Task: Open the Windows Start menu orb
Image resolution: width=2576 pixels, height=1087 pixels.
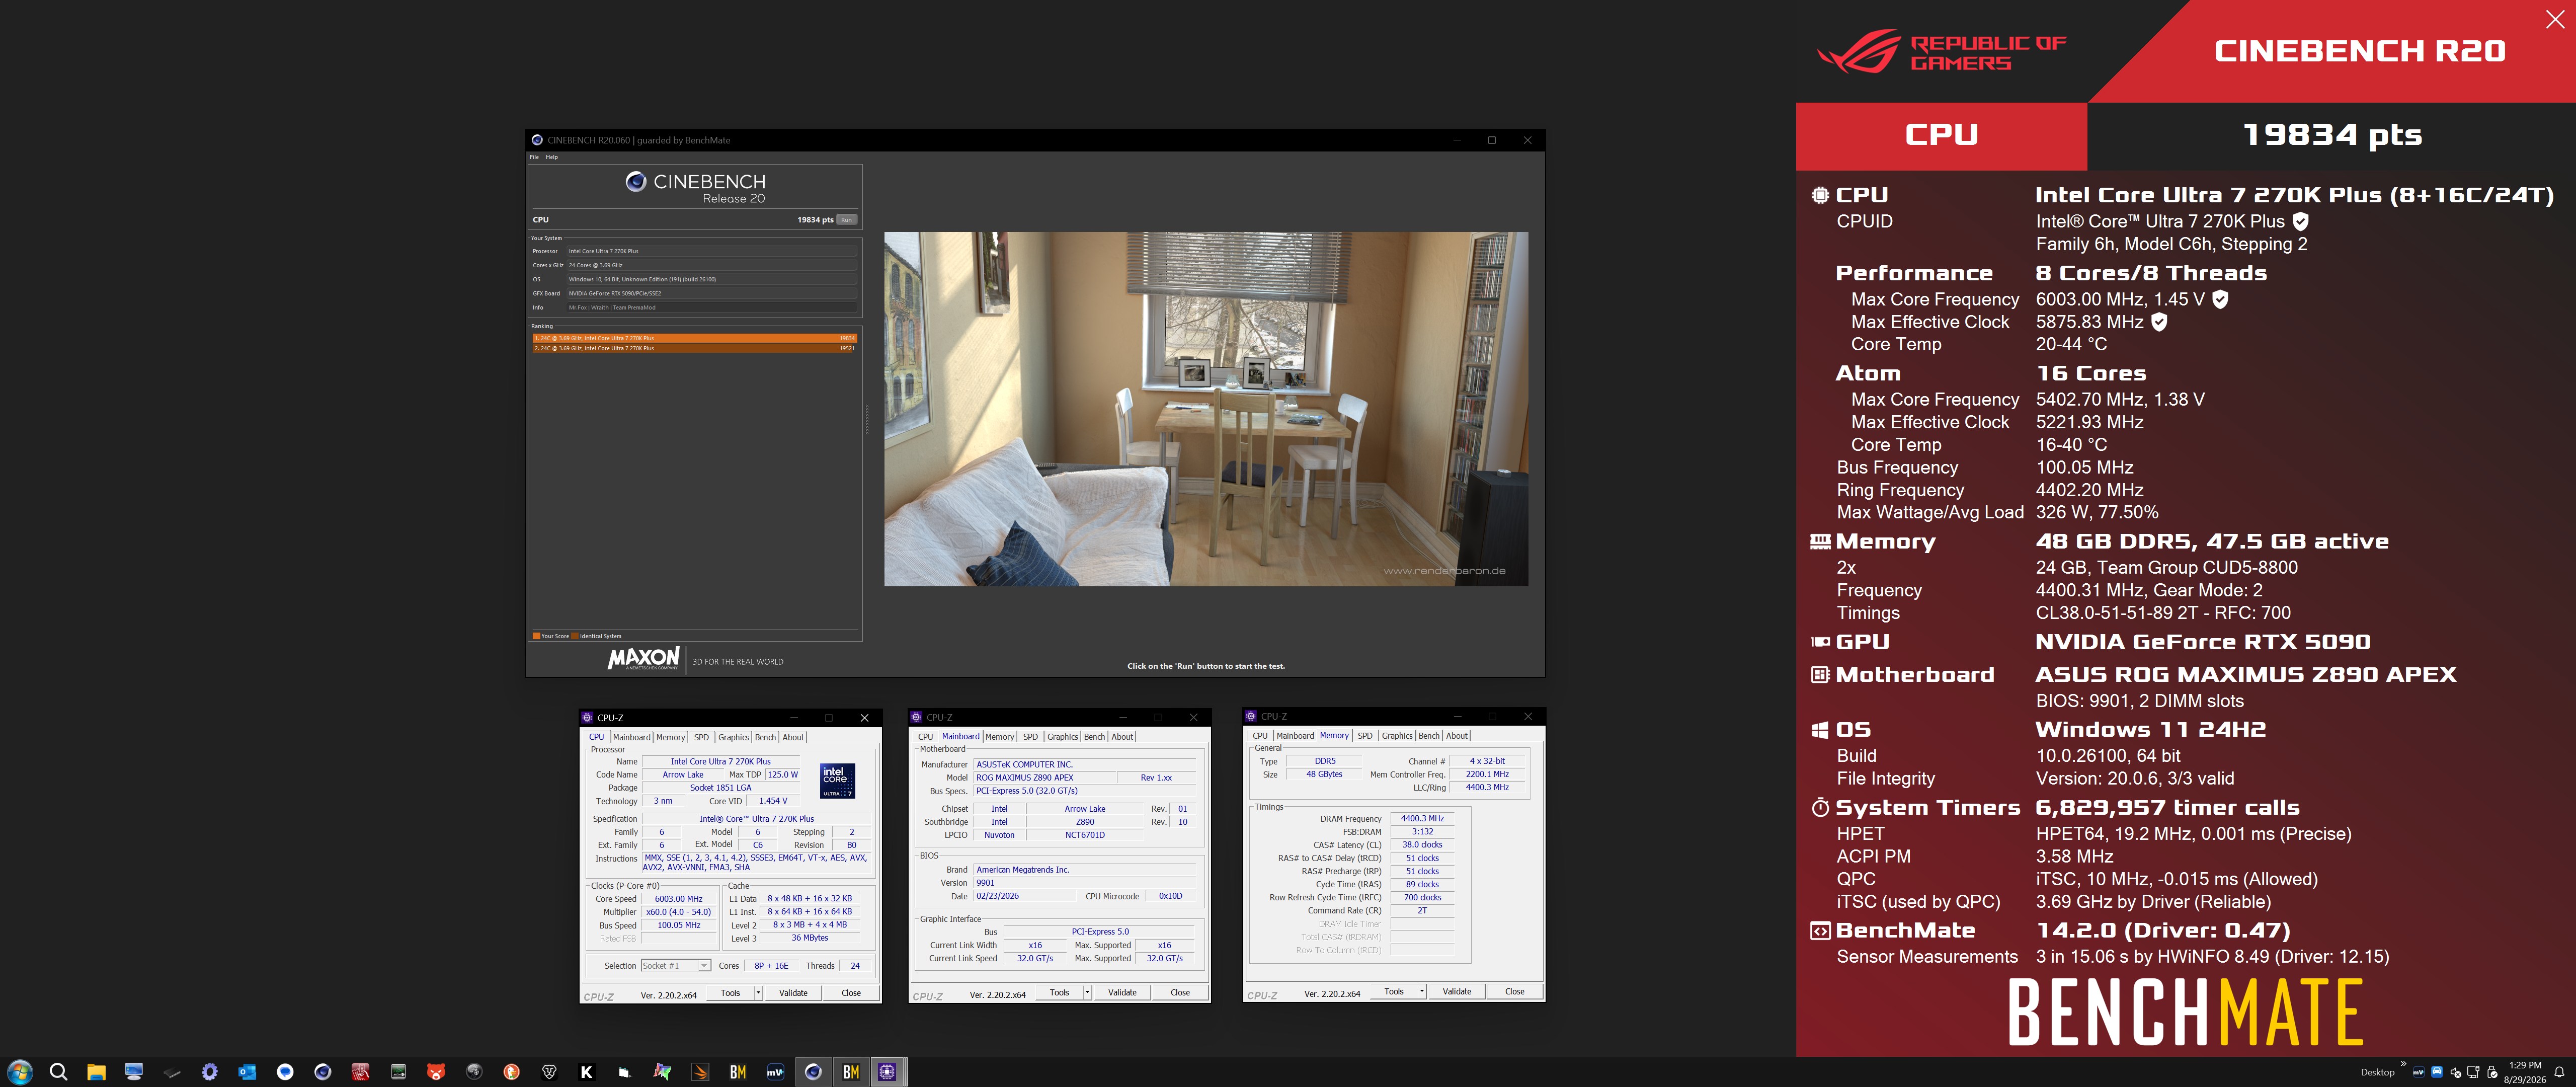Action: click(x=20, y=1072)
